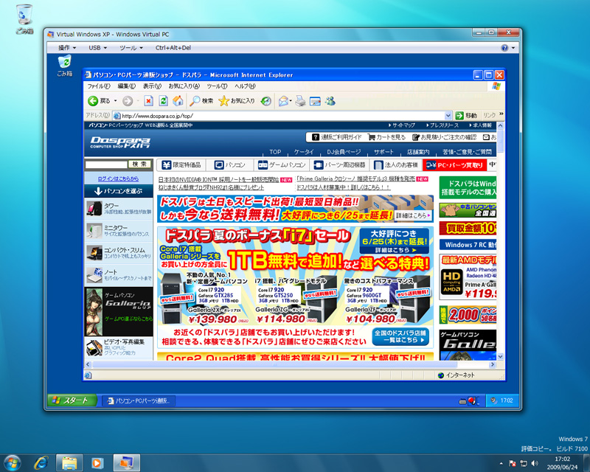The width and height of the screenshot is (590, 472).
Task: Click the IE Refresh toolbar icon
Action: 162,101
